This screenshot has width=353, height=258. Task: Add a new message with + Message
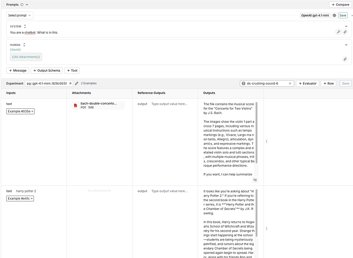click(17, 70)
